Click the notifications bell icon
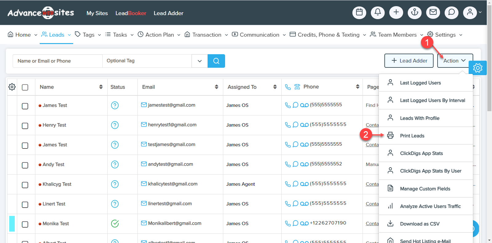Screen dimensions: 492x243 click(x=378, y=13)
